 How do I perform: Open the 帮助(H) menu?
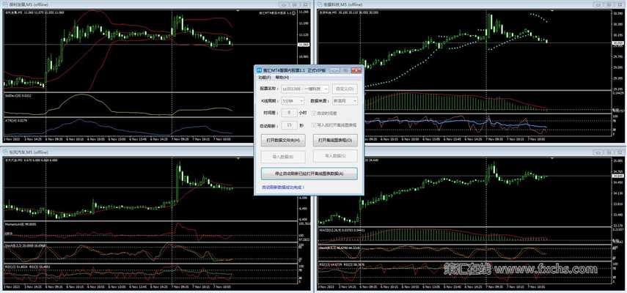(282, 77)
